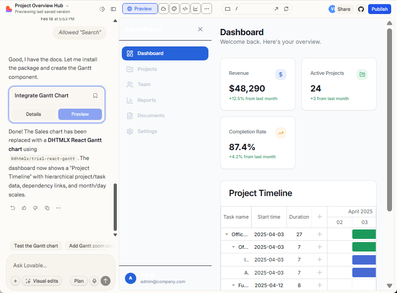This screenshot has height=293, width=397.
Task: Click the thumbs up feedback icon
Action: click(24, 208)
